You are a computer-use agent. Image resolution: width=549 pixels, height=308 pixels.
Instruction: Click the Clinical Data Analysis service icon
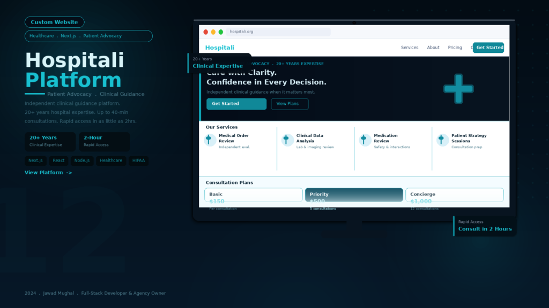287,140
